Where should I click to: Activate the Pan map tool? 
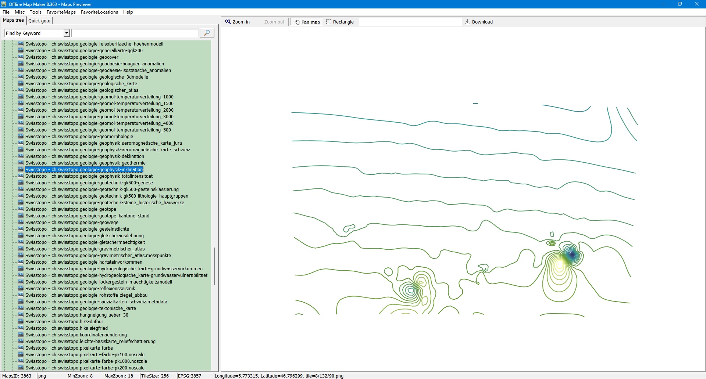(x=307, y=22)
